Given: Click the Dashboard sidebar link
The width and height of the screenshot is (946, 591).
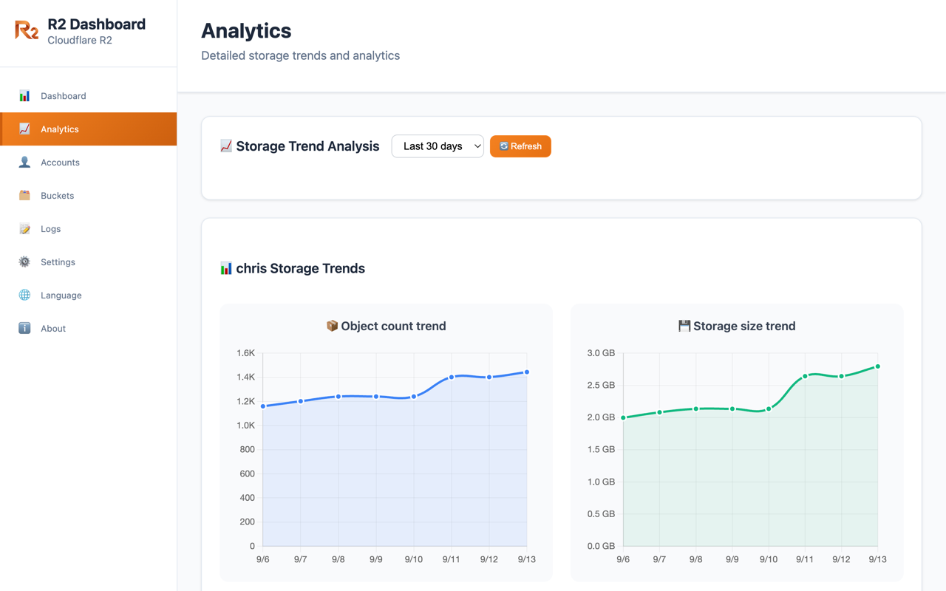Looking at the screenshot, I should pos(64,95).
